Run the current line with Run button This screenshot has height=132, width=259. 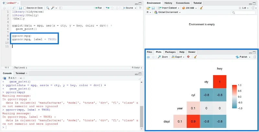(x=98, y=8)
